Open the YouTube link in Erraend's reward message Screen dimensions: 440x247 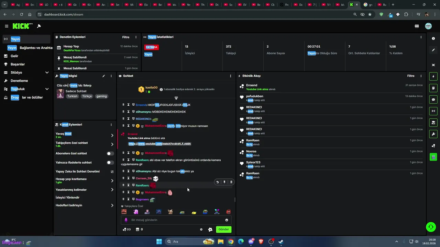click(x=159, y=144)
